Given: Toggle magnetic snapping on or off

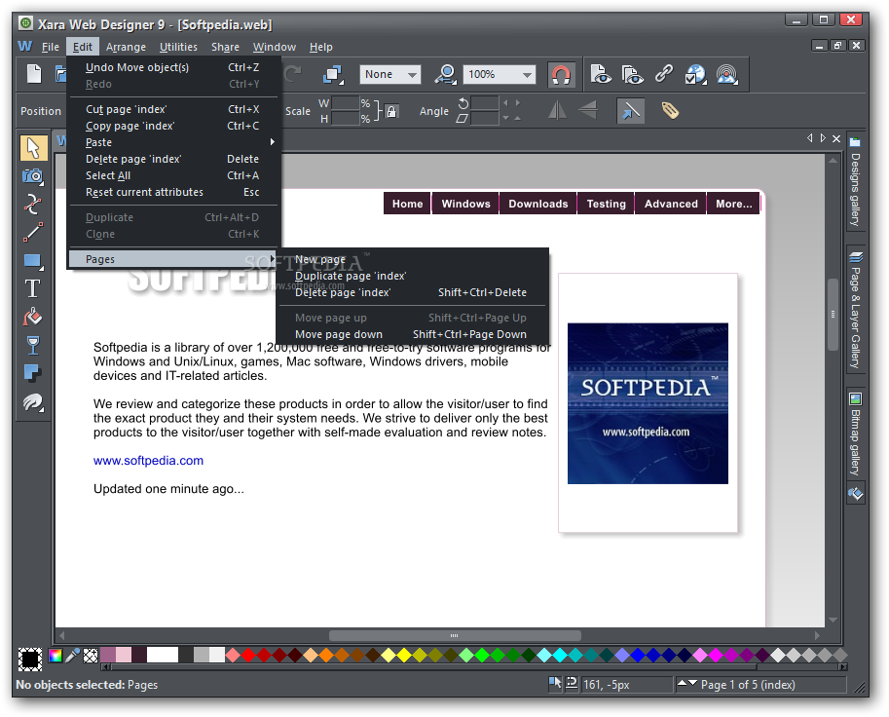Looking at the screenshot, I should click(561, 74).
